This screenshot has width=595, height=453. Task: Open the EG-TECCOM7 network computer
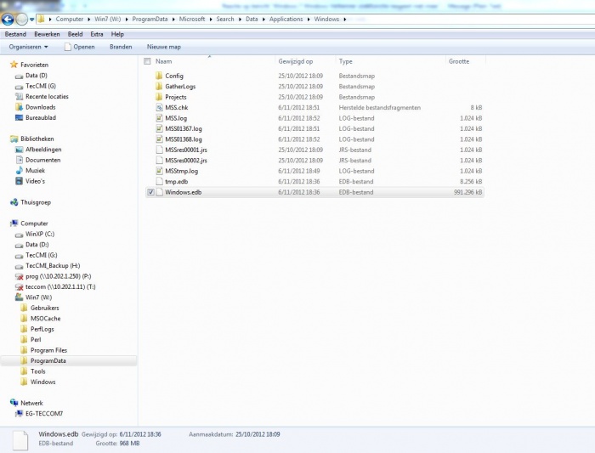pos(44,414)
